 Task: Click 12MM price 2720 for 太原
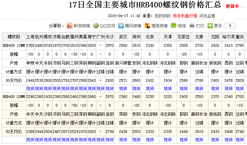coord(199,45)
